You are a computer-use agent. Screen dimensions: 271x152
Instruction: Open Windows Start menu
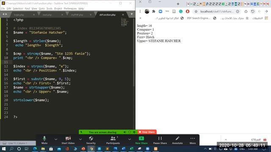click(3, 149)
